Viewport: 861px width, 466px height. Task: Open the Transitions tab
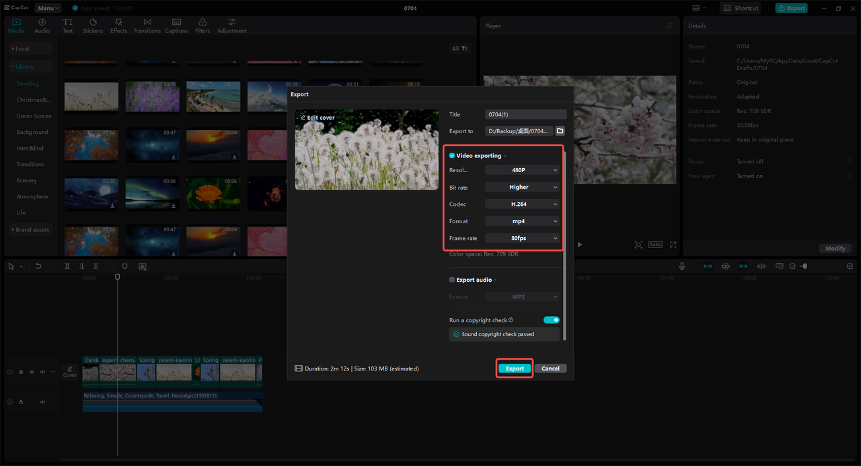[147, 26]
